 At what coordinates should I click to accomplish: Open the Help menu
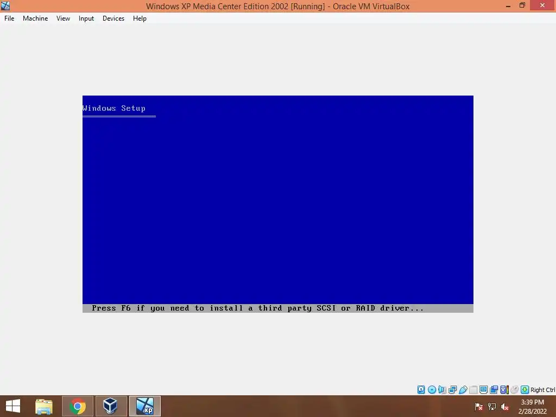[x=140, y=18]
